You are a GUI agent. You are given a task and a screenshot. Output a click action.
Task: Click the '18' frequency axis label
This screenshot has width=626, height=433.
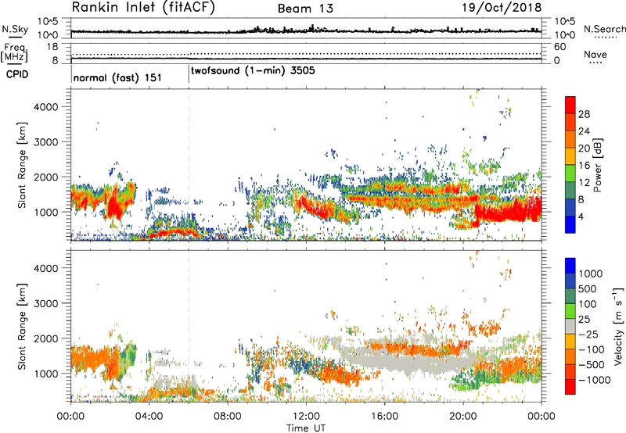click(52, 47)
